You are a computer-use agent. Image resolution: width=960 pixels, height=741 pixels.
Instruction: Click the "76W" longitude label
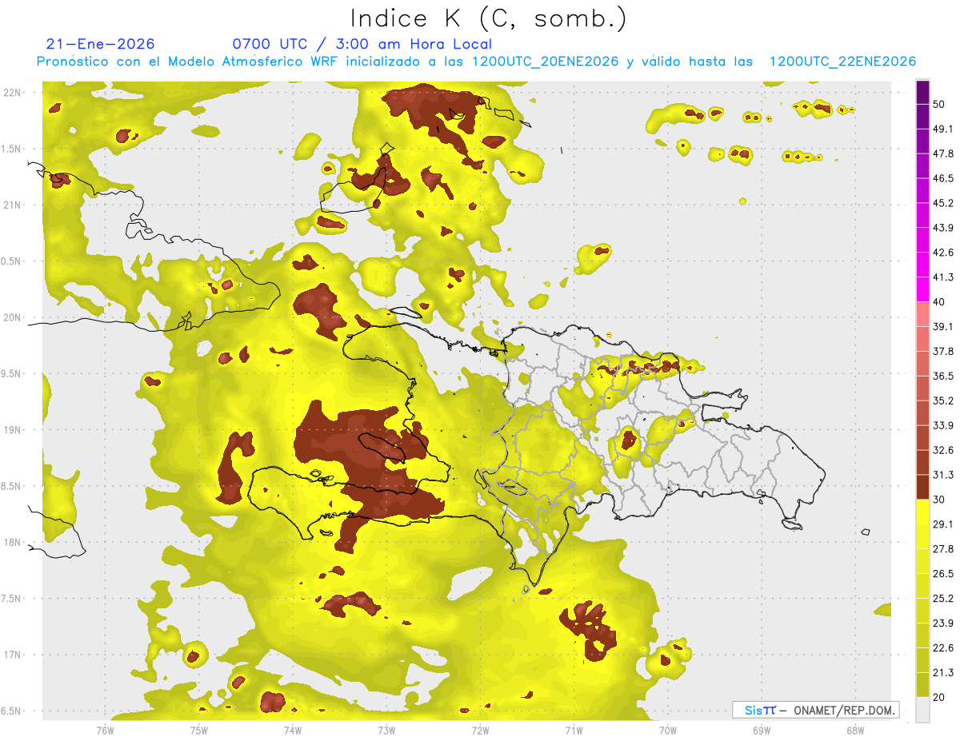click(105, 730)
